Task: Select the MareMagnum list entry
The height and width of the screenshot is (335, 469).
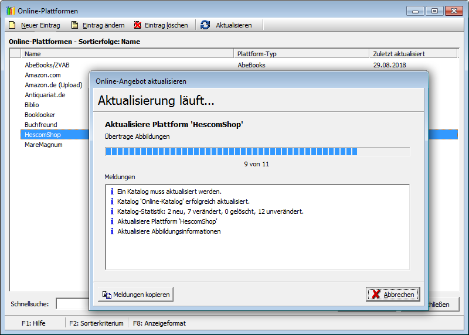Action: 43,145
